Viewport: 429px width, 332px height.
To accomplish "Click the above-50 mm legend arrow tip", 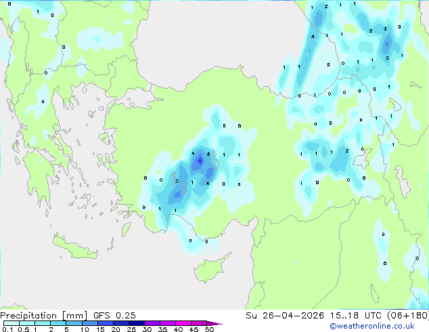I will [x=214, y=323].
